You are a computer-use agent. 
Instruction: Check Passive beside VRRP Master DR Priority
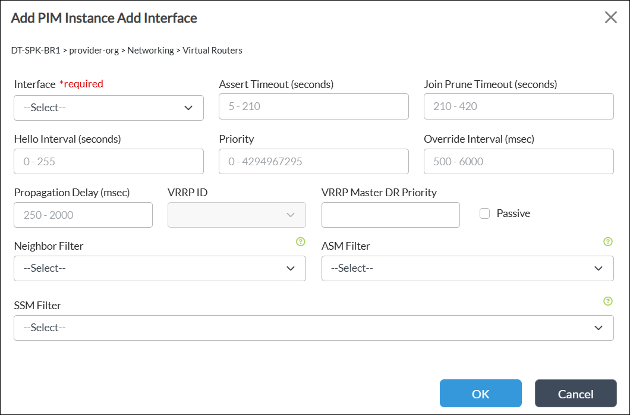(484, 213)
